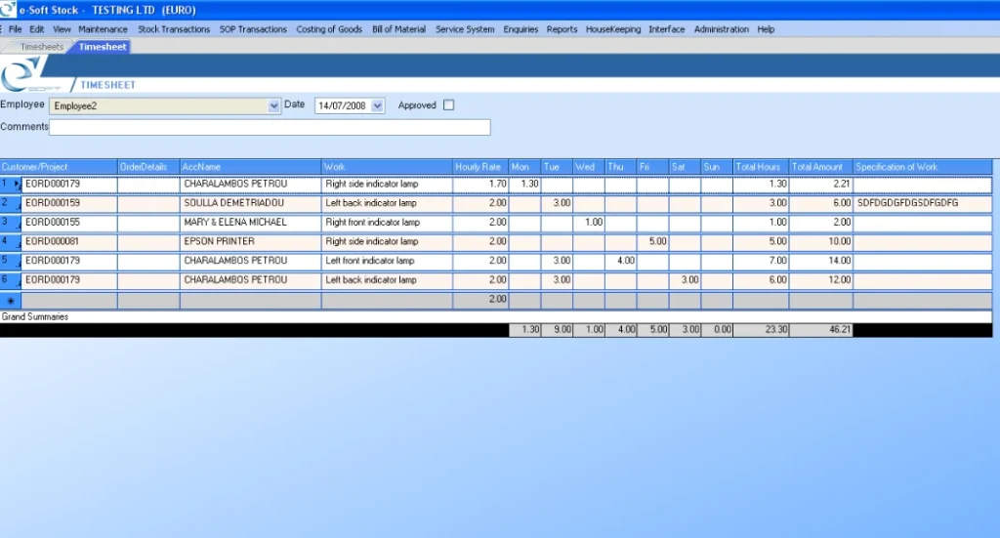Screen dimensions: 1000x538
Task: Open the View menu
Action: 62,29
